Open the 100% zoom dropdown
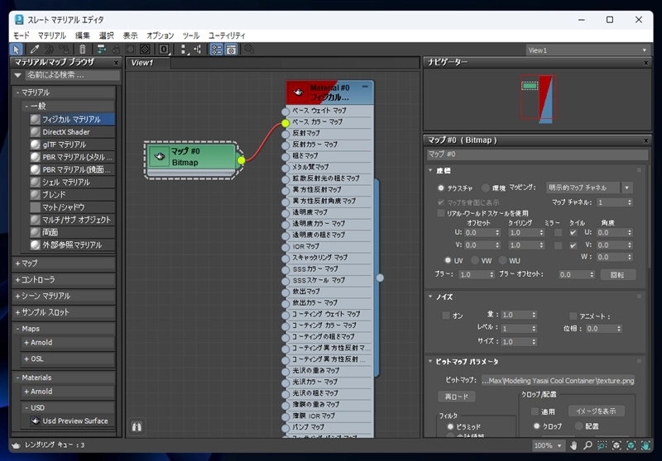The image size is (662, 461). [548, 445]
